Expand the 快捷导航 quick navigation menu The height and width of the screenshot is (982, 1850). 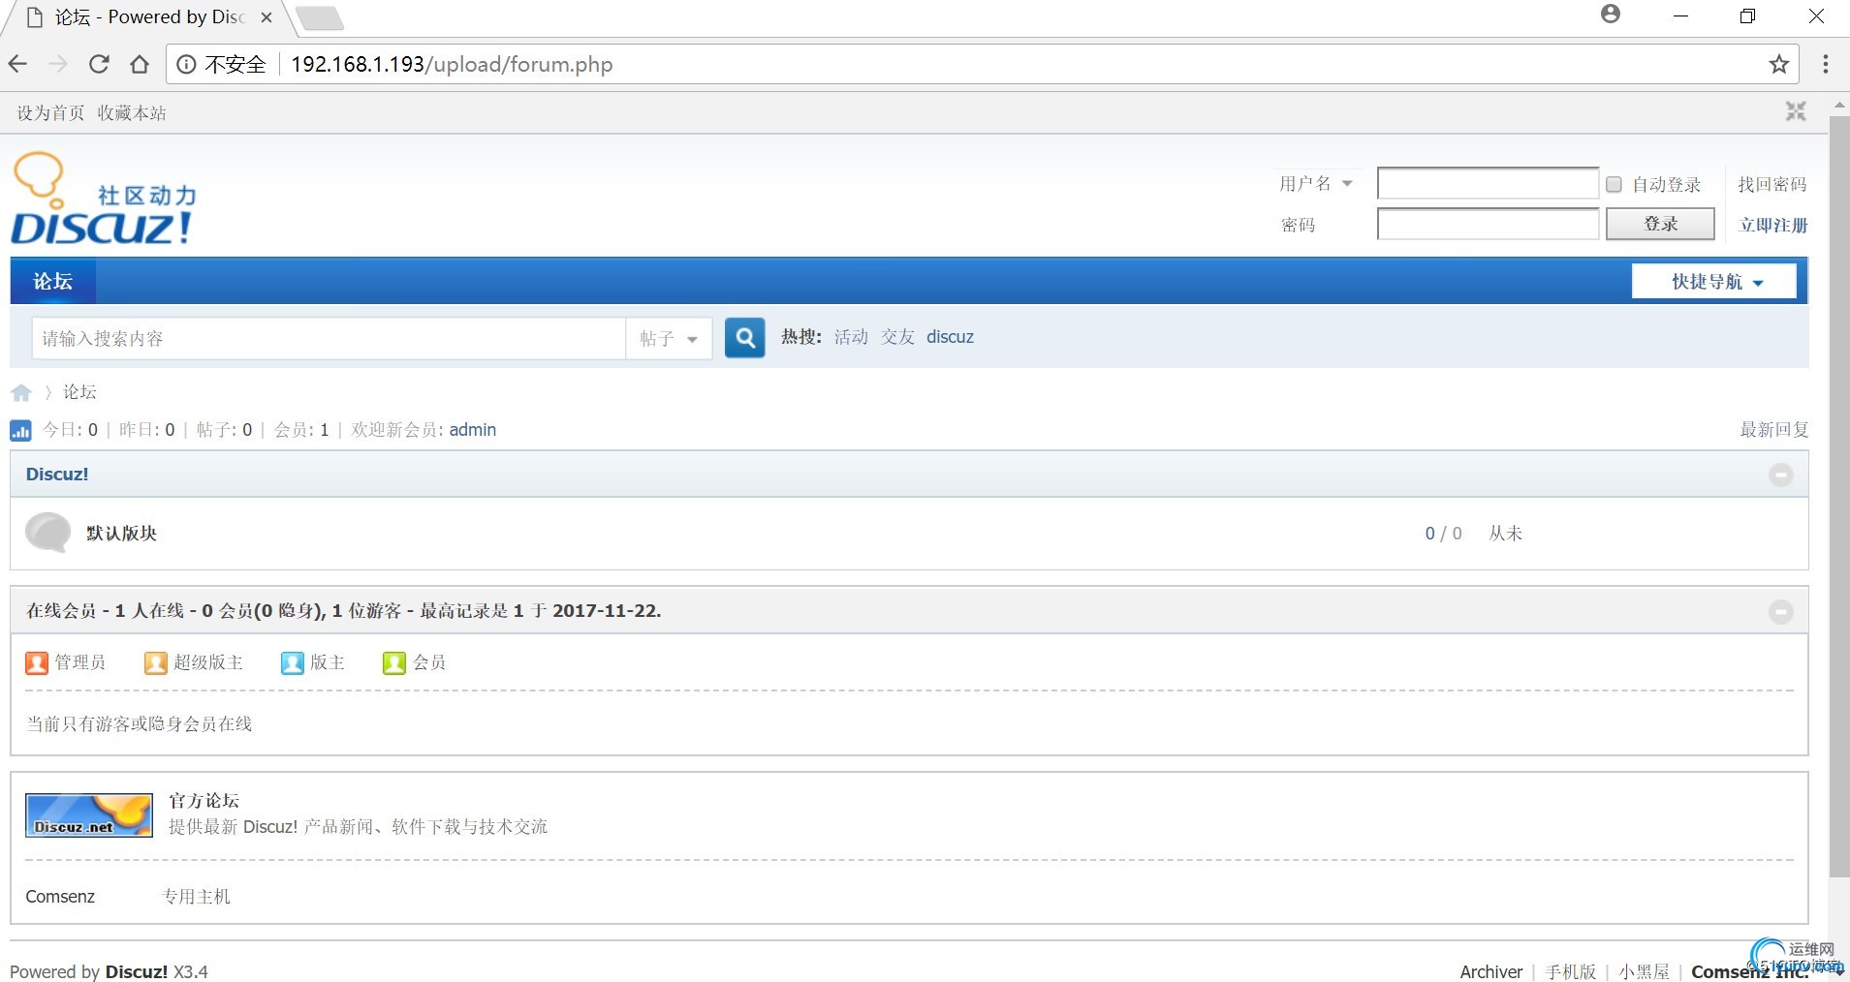tap(1714, 282)
